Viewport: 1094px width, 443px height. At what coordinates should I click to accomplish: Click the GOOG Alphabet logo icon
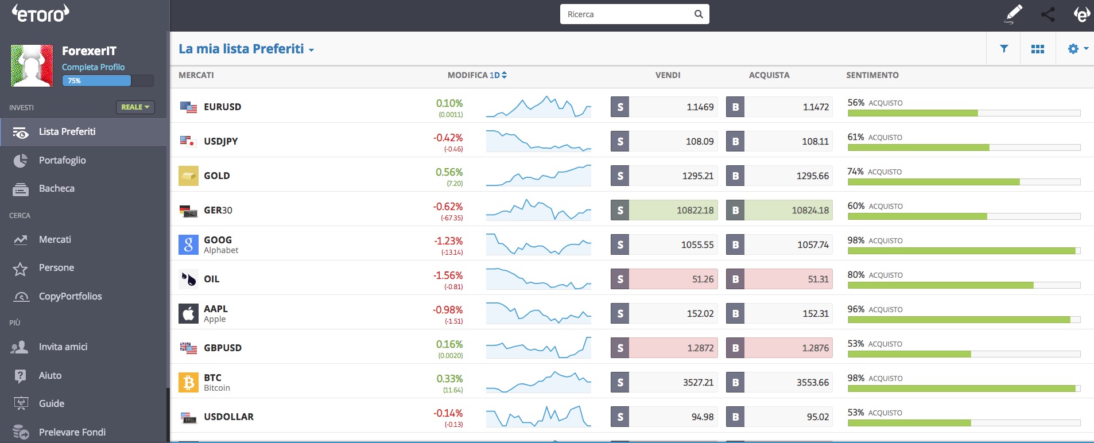(x=188, y=244)
